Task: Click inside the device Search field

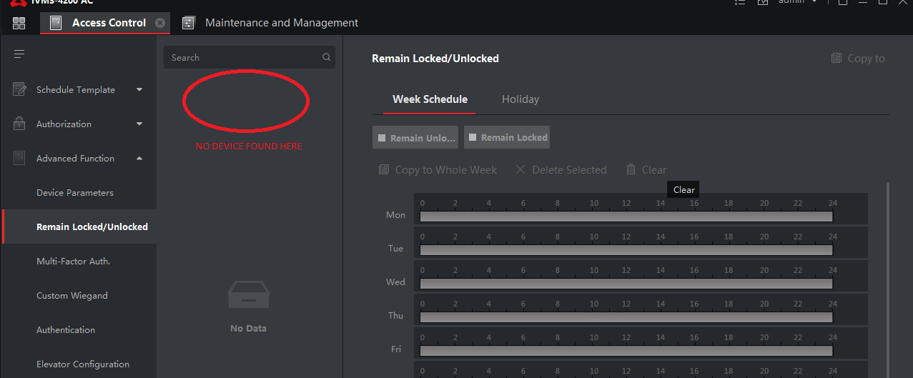Action: (242, 58)
